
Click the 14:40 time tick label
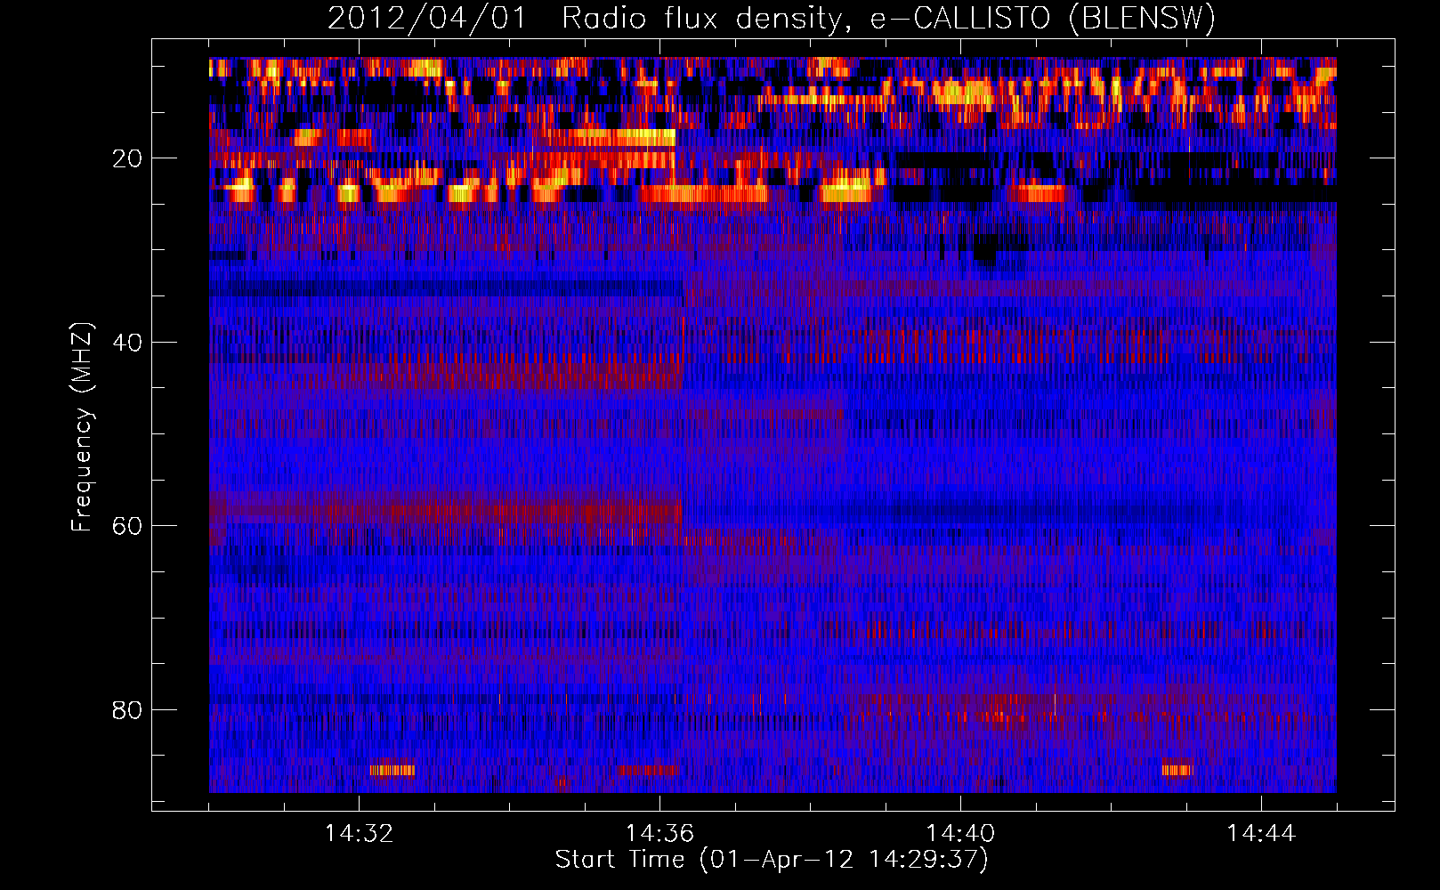tap(960, 834)
